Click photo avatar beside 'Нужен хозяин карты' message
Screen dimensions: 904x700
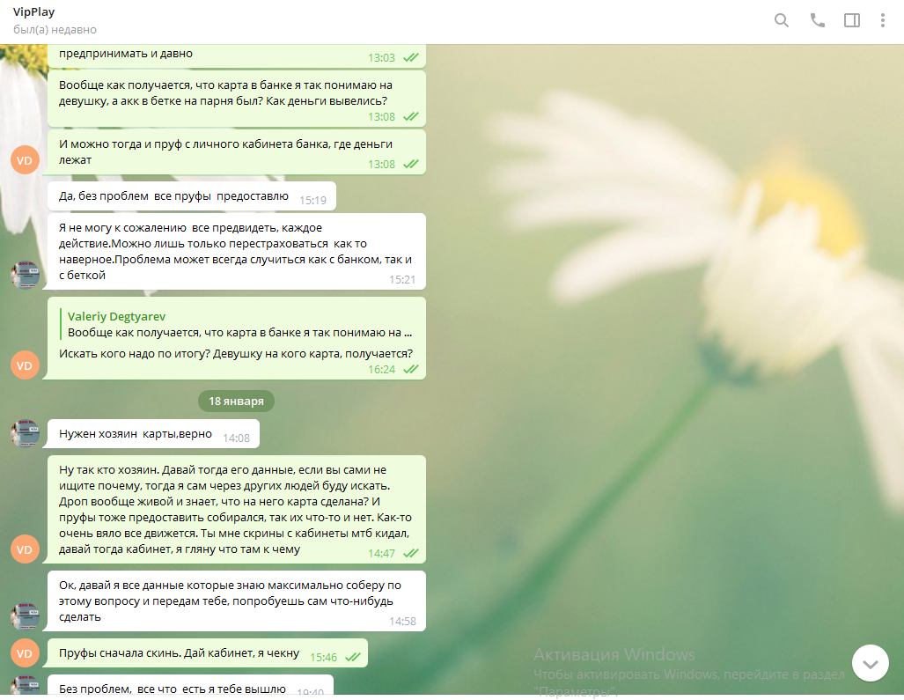click(25, 433)
